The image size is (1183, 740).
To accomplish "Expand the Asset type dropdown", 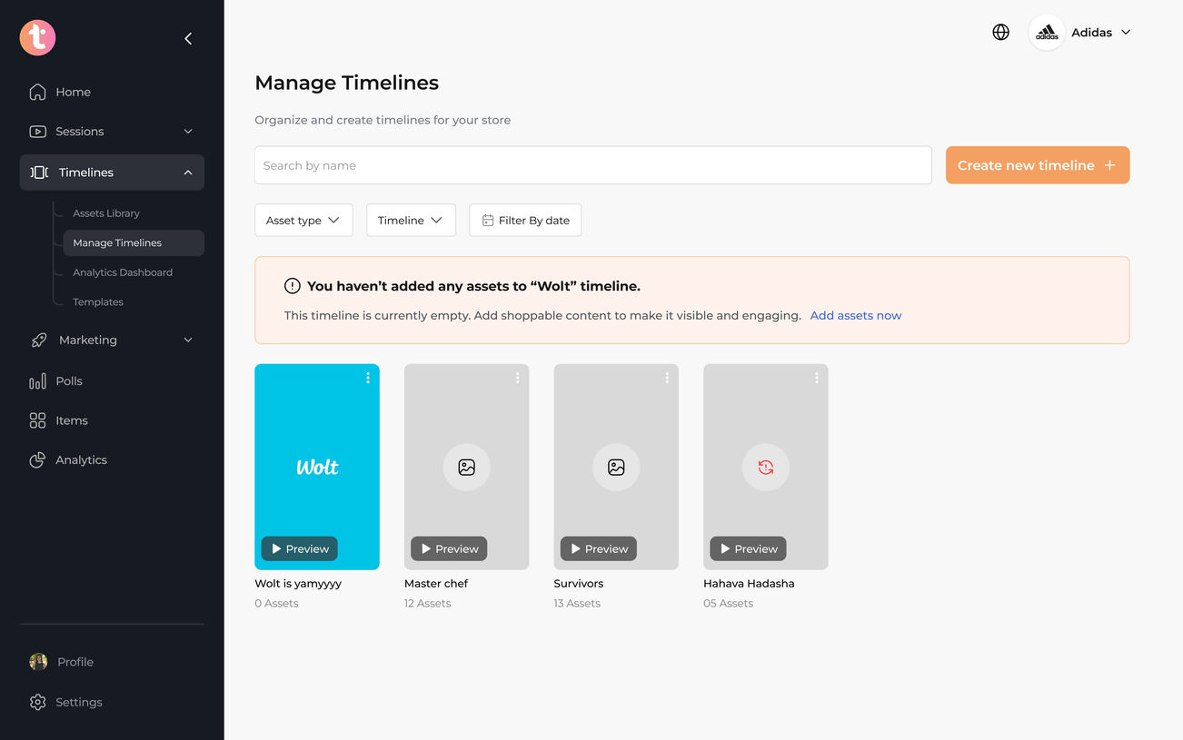I will click(303, 221).
